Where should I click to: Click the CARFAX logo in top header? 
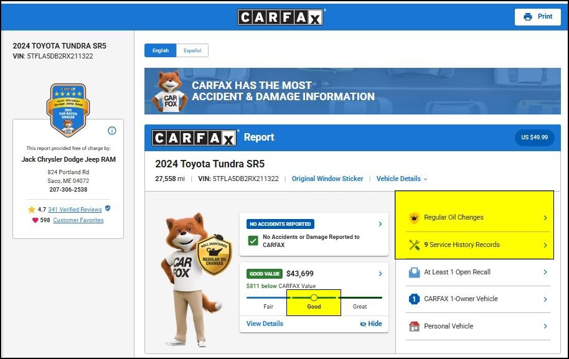point(281,17)
